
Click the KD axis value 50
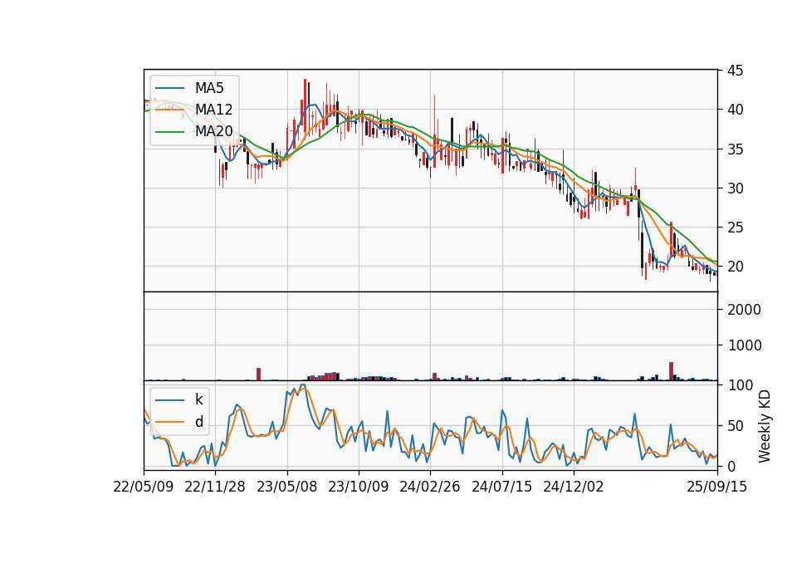(735, 426)
